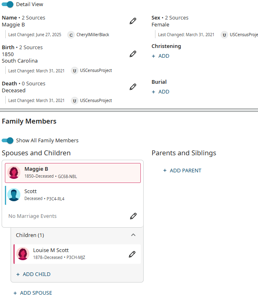This screenshot has width=258, height=300.
Task: Click ADD SPOUSE button
Action: coord(33,293)
